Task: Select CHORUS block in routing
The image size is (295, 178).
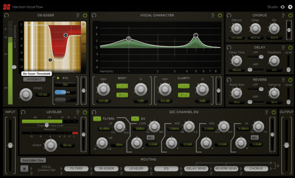Action: (256, 169)
